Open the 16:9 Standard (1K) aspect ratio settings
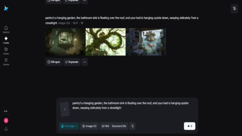Image resolution: width=242 pixels, height=136 pixels. click(x=114, y=126)
